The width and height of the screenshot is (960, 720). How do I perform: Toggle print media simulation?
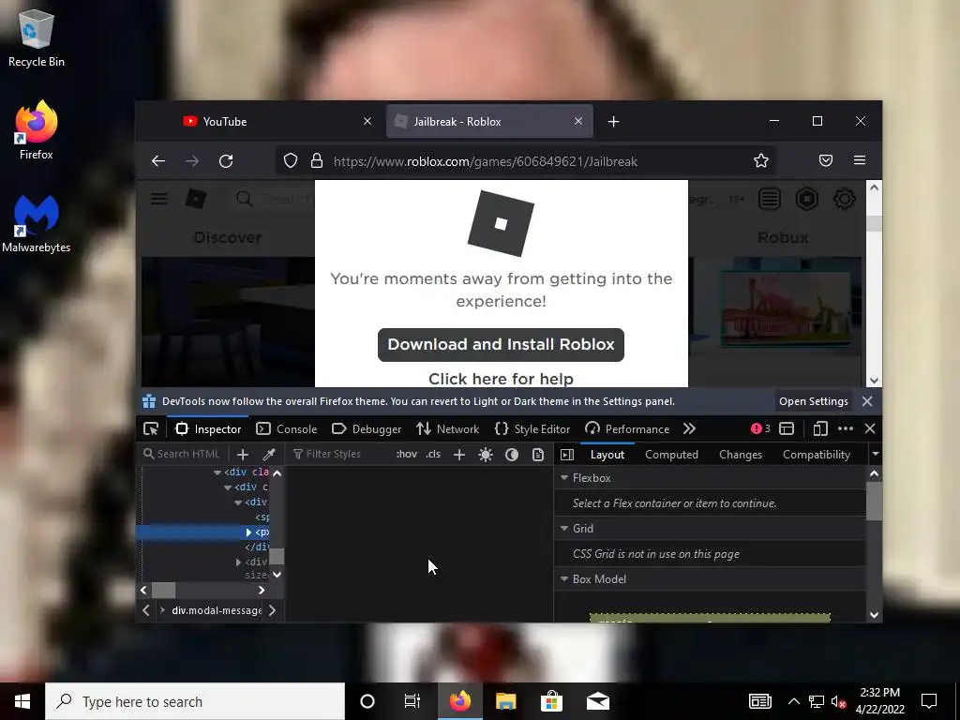(538, 455)
